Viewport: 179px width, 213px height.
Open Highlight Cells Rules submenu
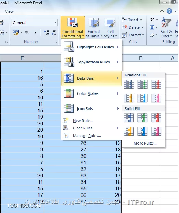click(91, 47)
